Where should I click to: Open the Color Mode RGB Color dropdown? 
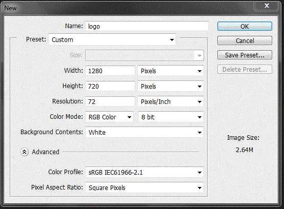109,117
